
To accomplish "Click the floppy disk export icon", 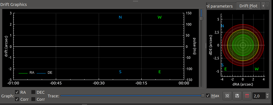I will click(x=237, y=96).
